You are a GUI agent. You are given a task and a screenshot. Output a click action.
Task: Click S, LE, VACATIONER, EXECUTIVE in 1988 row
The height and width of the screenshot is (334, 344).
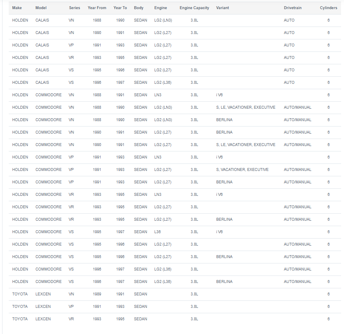[246, 107]
